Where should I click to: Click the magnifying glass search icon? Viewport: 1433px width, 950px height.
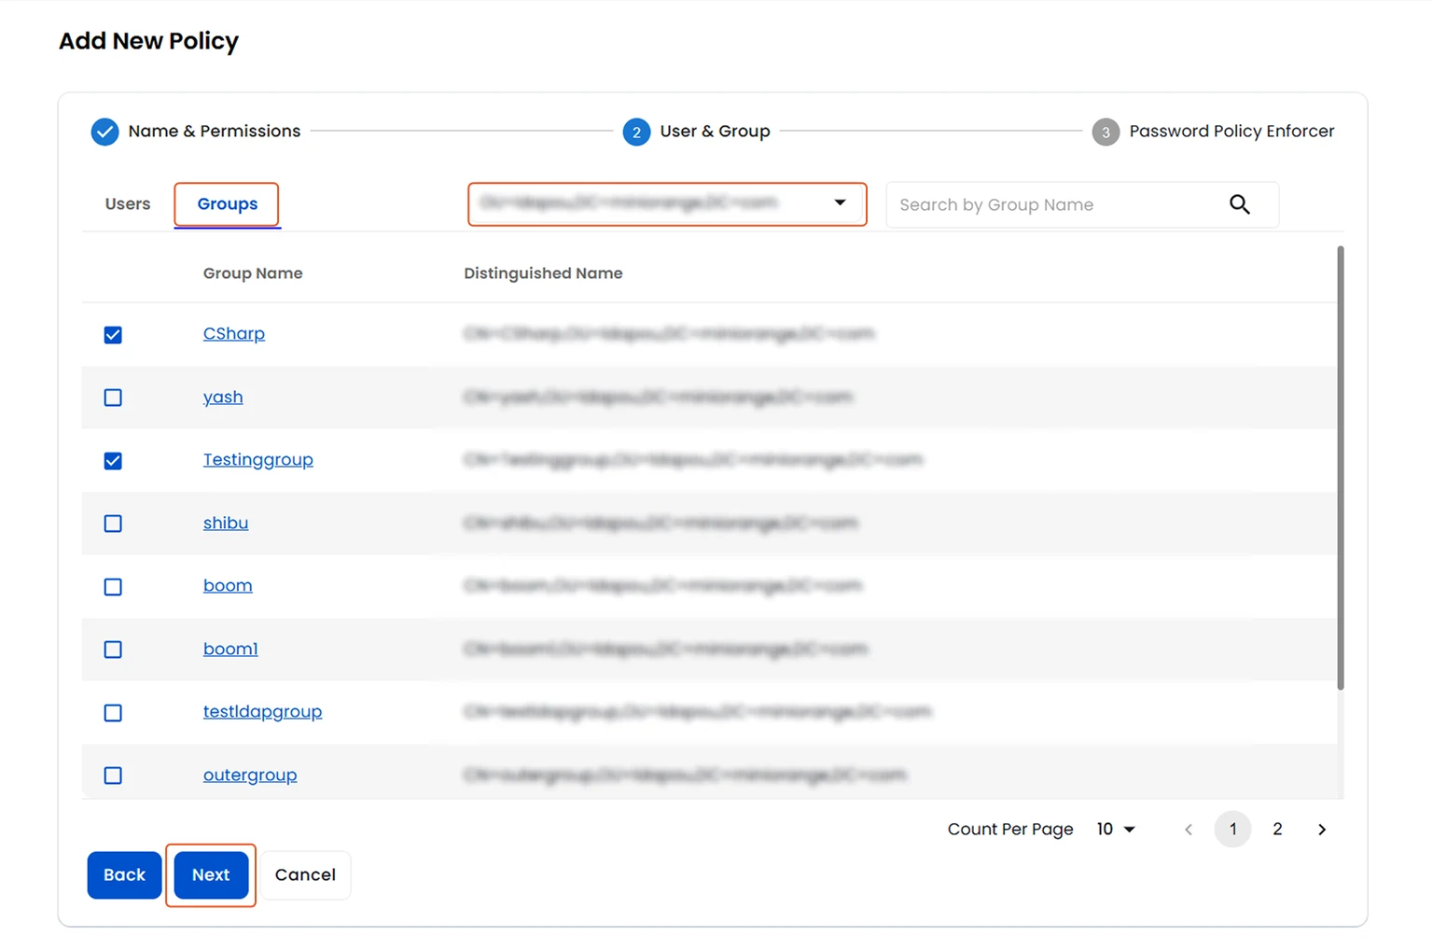pyautogui.click(x=1240, y=204)
